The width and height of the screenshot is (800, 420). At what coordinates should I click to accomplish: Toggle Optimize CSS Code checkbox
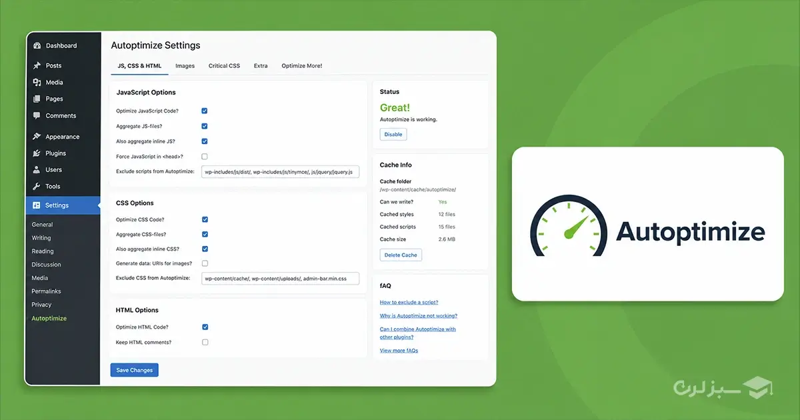(205, 219)
